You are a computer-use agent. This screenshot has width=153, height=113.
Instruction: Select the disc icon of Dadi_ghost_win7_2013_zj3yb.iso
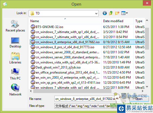(x=33, y=67)
